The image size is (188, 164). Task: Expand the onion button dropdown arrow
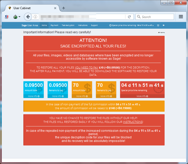click(x=19, y=17)
